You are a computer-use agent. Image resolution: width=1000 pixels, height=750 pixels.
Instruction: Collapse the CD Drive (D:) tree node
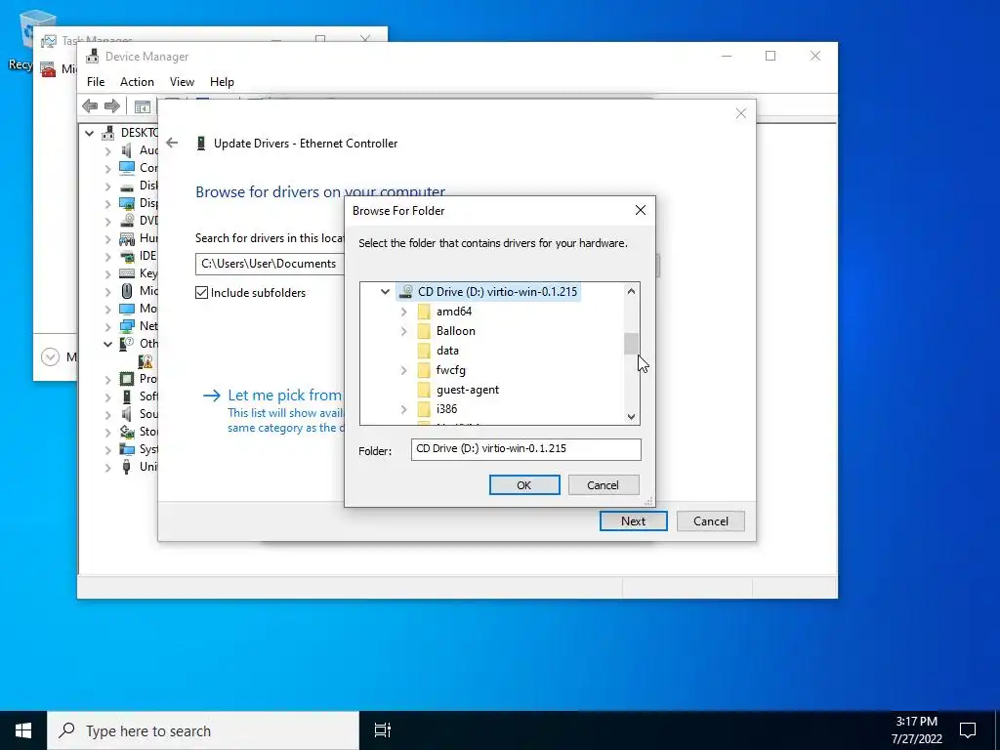[x=385, y=292]
